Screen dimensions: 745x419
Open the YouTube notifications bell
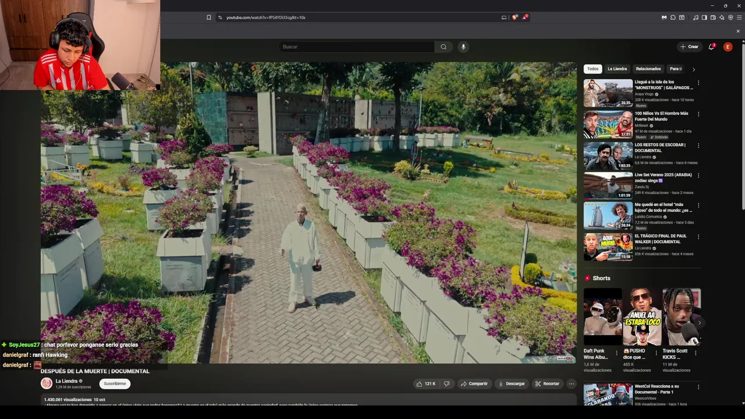coord(711,47)
